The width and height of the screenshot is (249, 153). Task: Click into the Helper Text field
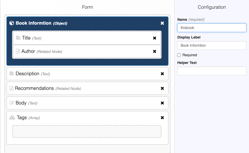tap(212, 71)
